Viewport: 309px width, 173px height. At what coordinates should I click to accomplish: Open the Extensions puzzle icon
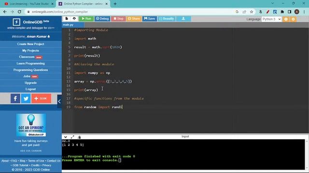pos(282,12)
